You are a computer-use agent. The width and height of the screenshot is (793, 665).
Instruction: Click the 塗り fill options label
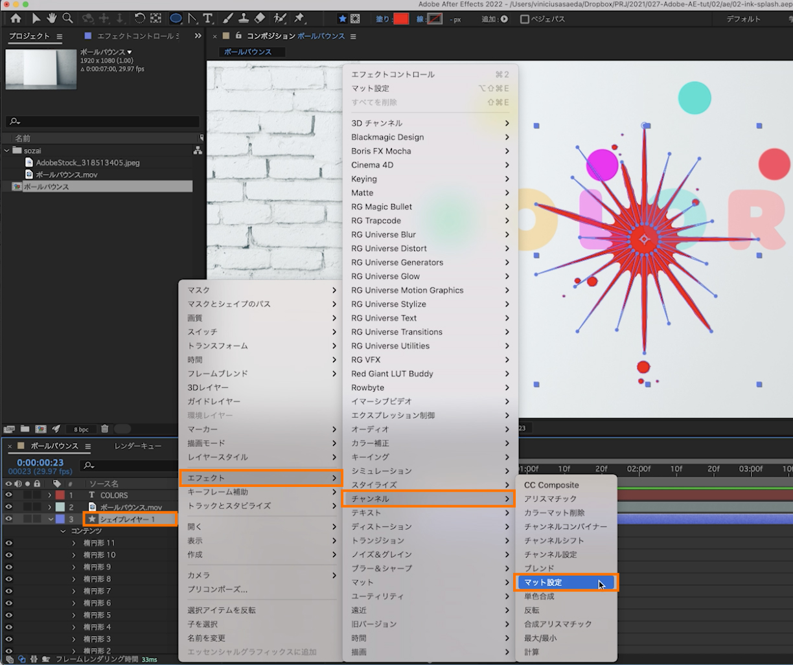383,19
